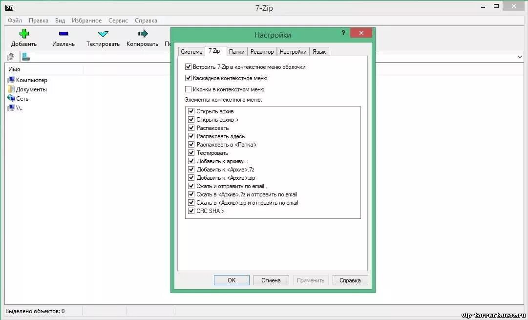Toggle the Распаковать checkbox item
This screenshot has width=528, height=320.
(x=191, y=128)
